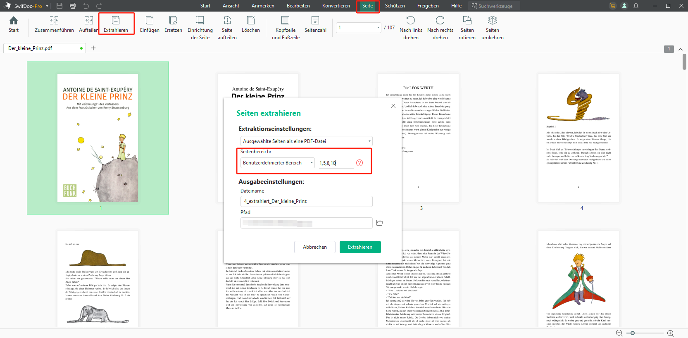Click the vertical scrollbar handle

click(x=684, y=62)
